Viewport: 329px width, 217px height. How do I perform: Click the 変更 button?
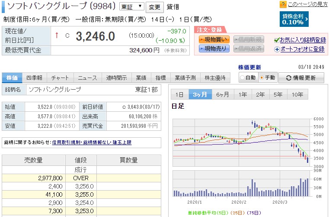(x=154, y=7)
